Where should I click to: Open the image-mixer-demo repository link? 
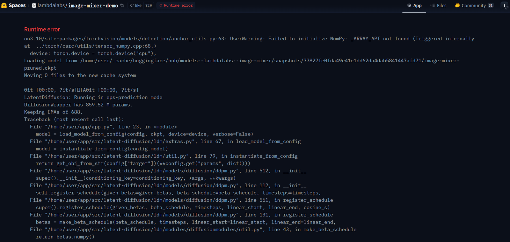click(x=93, y=5)
